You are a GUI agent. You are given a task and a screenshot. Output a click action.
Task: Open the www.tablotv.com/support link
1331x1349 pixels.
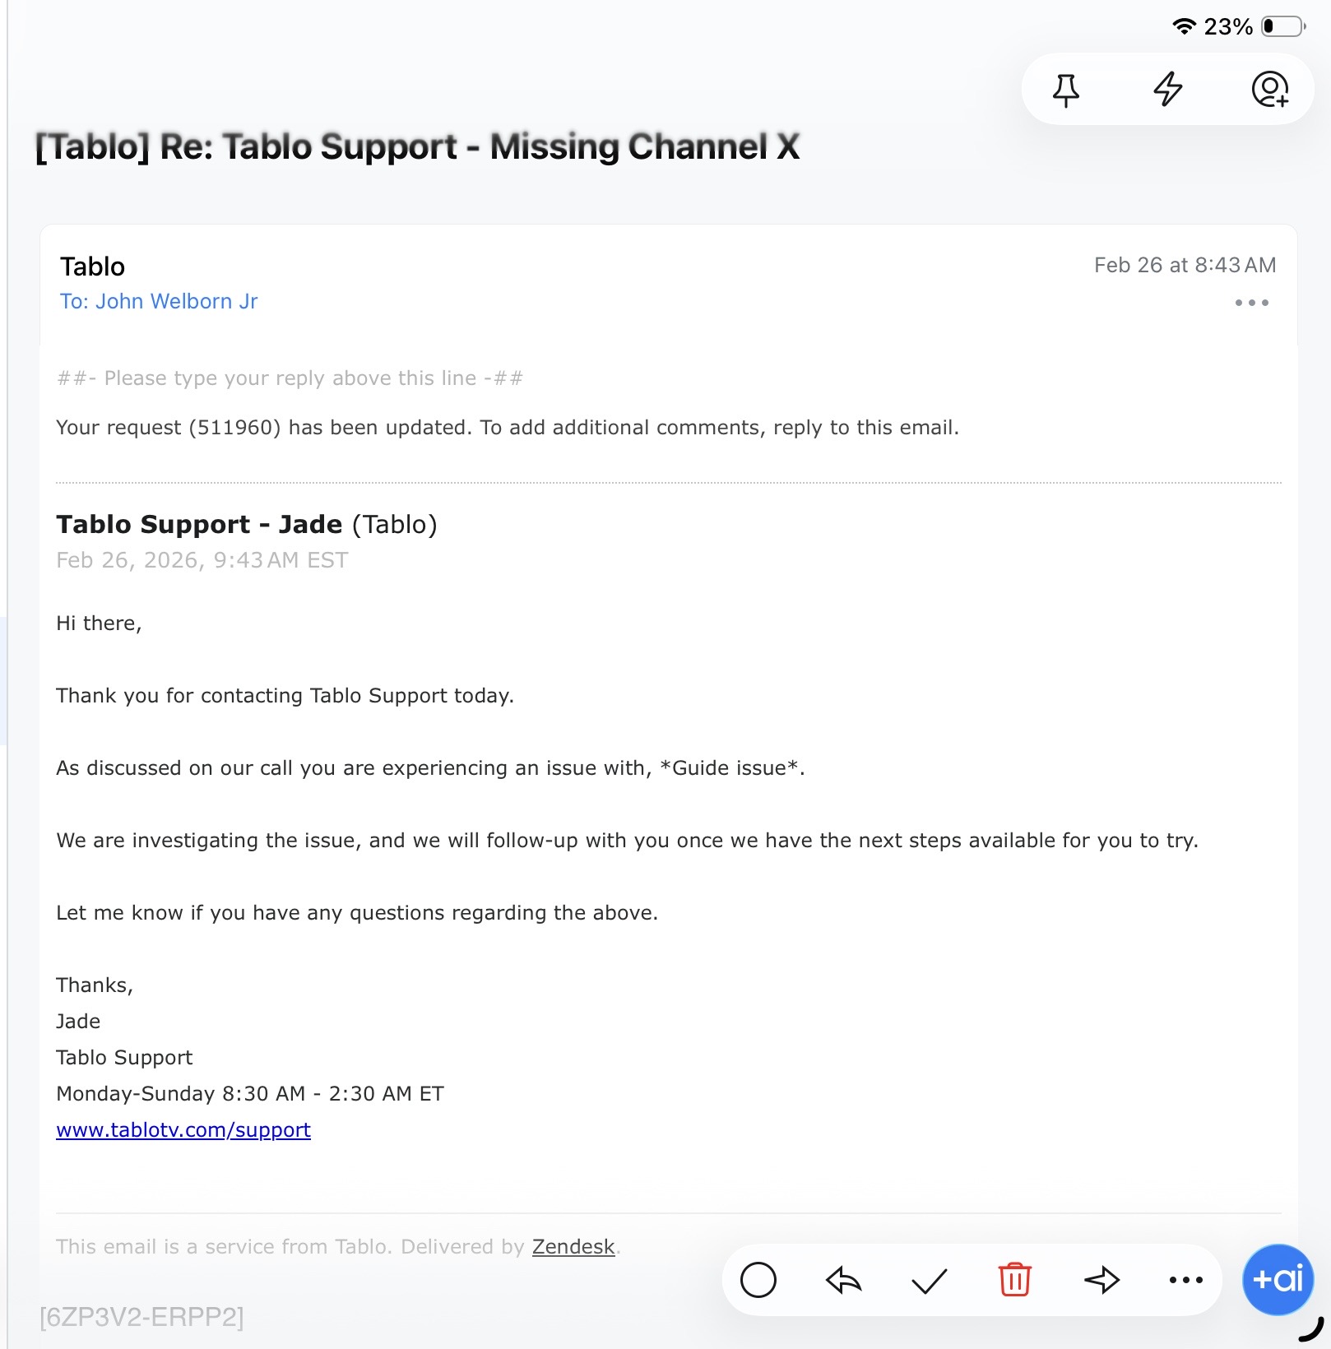point(183,1130)
